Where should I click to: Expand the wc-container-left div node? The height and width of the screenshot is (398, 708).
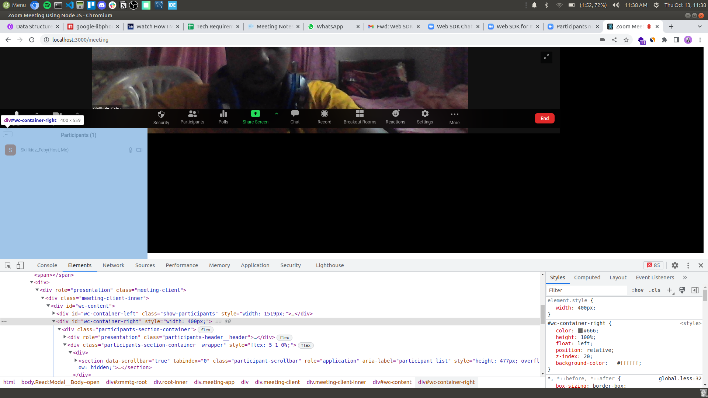(54, 314)
